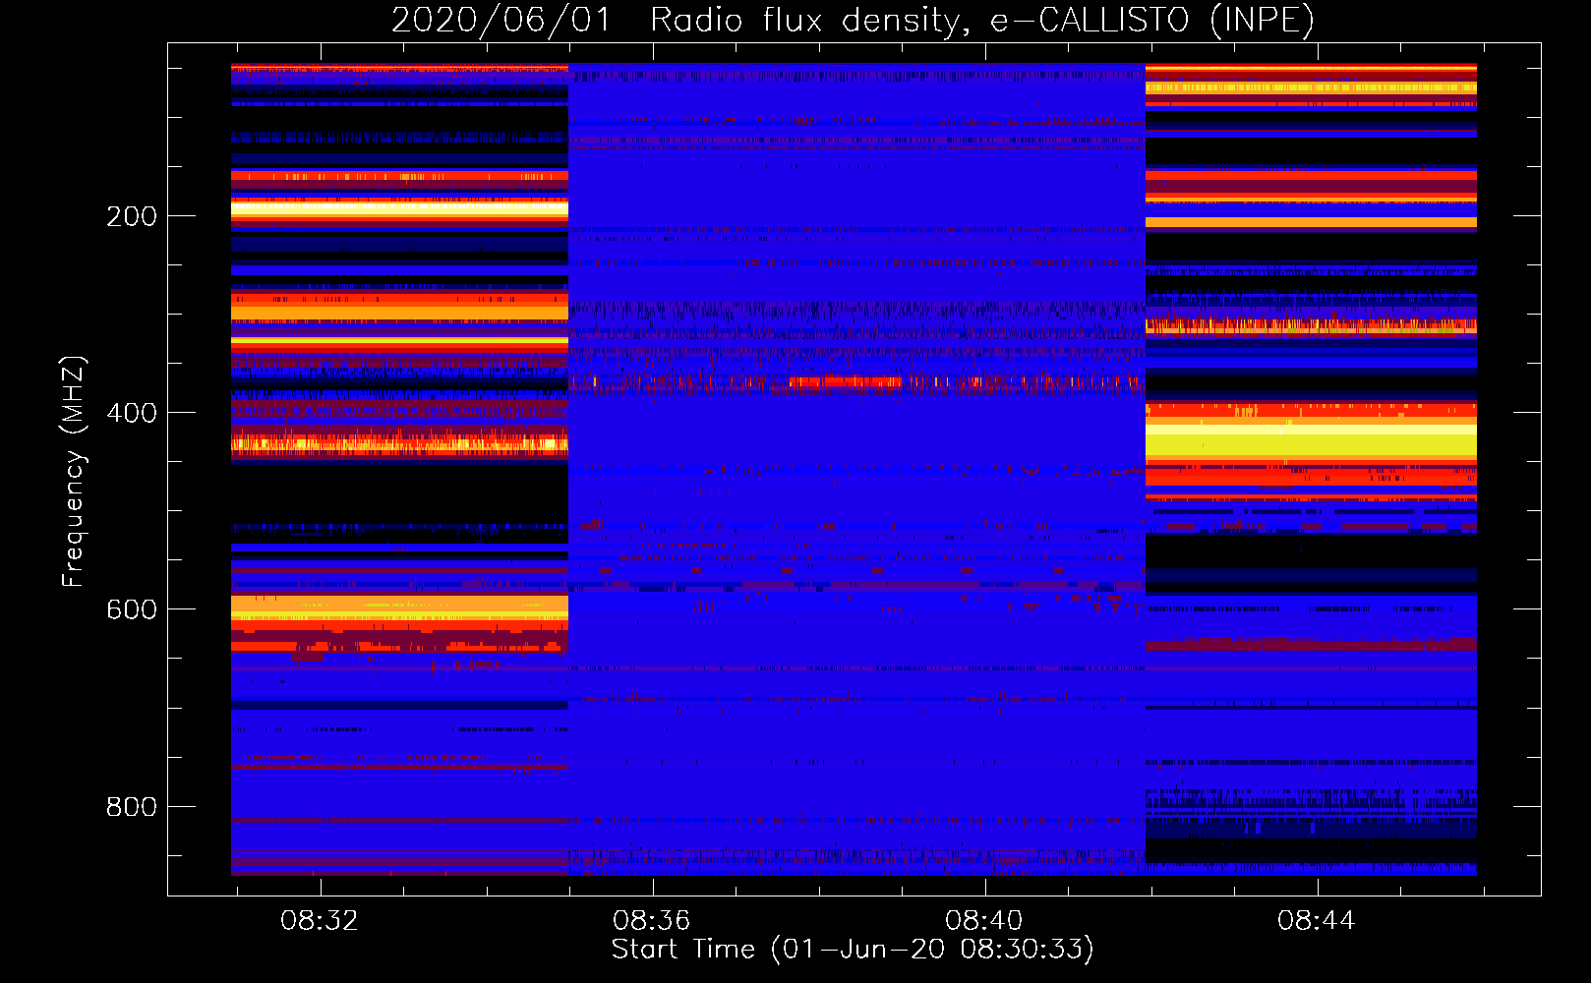This screenshot has width=1591, height=983.
Task: Click the '200' frequency tick label
Action: 132,216
